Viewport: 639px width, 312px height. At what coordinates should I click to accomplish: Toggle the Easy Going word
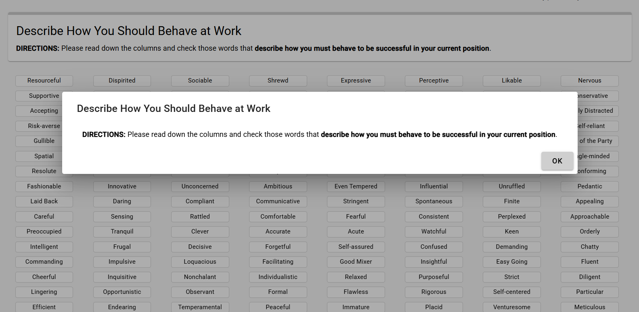click(511, 262)
